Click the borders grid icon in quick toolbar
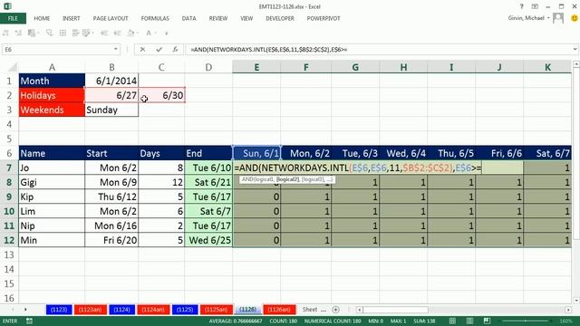Viewport: 580px width, 326px height. pos(63,33)
